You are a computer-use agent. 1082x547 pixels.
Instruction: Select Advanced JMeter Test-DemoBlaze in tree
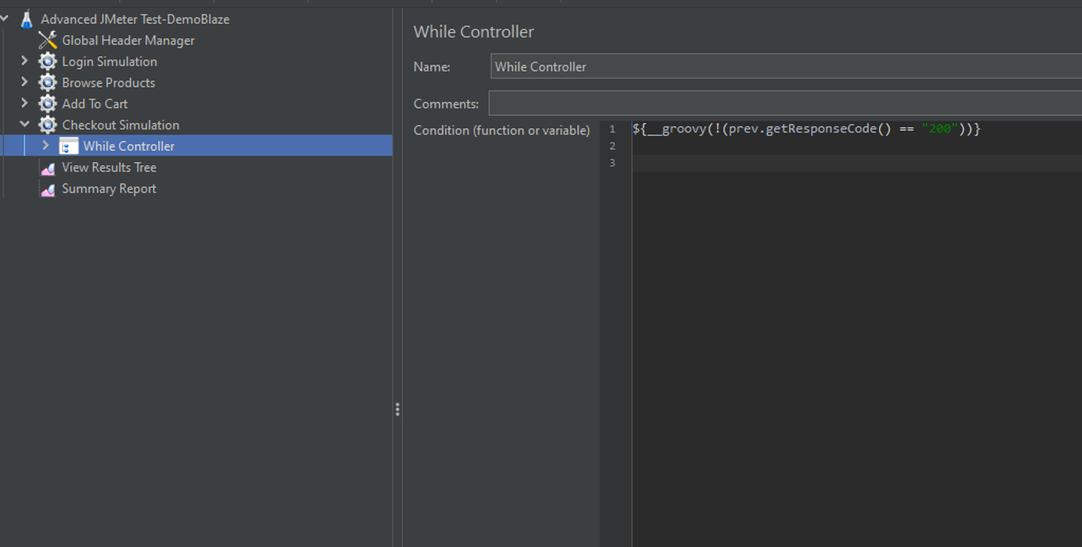(x=135, y=19)
